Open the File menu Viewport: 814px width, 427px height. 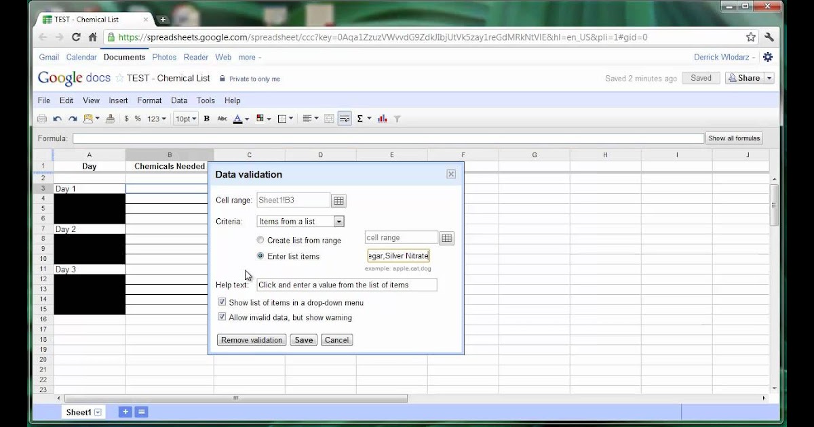[43, 100]
